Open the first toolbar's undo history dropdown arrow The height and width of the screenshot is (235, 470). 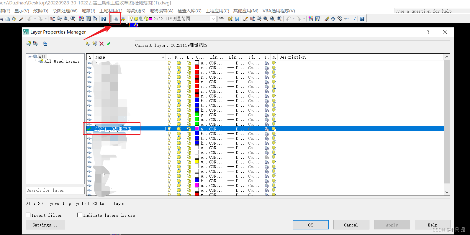[x=35, y=19]
